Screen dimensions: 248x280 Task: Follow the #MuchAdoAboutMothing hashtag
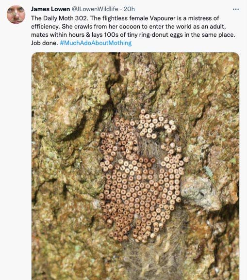[96, 43]
